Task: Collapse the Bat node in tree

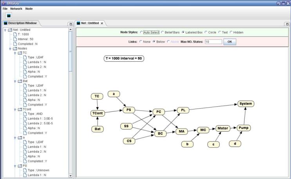Action: pos(15,81)
